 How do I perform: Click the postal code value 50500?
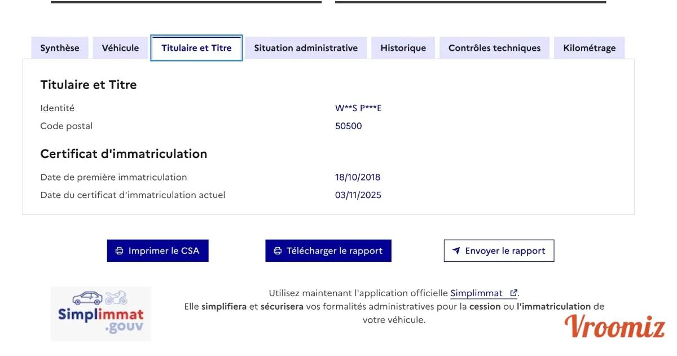[x=349, y=126]
